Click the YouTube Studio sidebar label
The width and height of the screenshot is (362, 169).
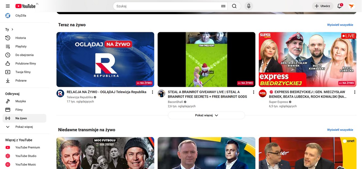pos(26,156)
